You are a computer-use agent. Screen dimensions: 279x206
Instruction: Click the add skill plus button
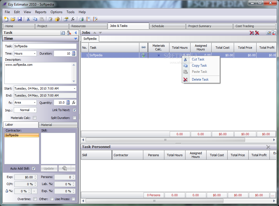(65, 168)
